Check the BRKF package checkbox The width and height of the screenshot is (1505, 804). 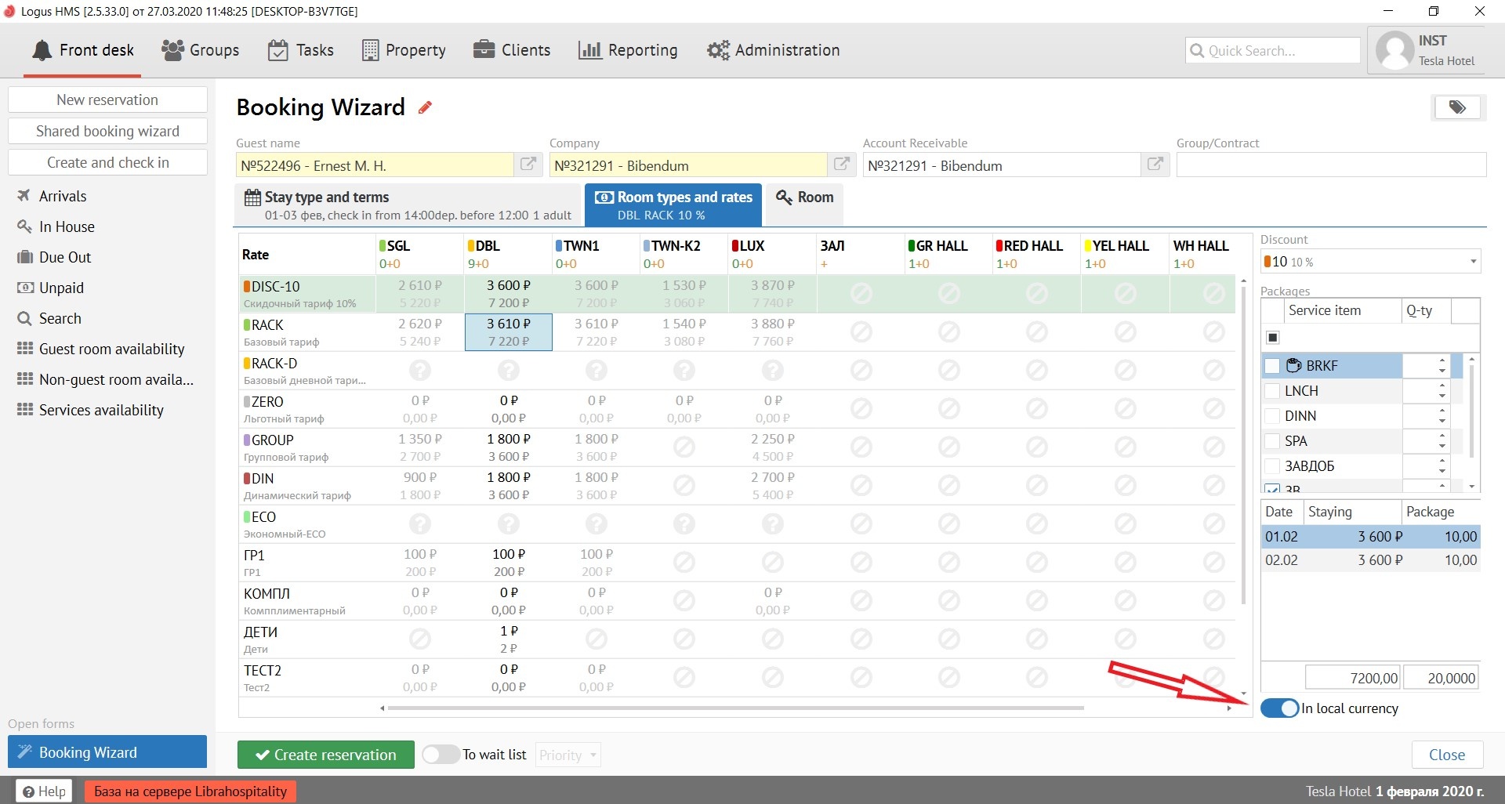[1273, 366]
